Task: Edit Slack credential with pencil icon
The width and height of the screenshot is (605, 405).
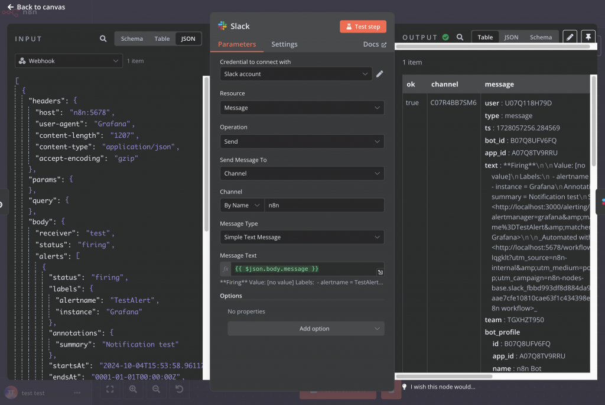Action: click(x=380, y=74)
